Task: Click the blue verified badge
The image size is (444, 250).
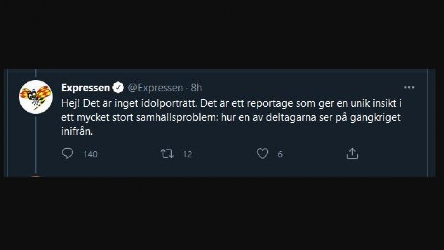Action: (118, 88)
